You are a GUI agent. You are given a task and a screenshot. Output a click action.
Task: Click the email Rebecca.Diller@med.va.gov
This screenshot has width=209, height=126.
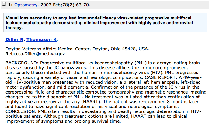(x=35, y=54)
